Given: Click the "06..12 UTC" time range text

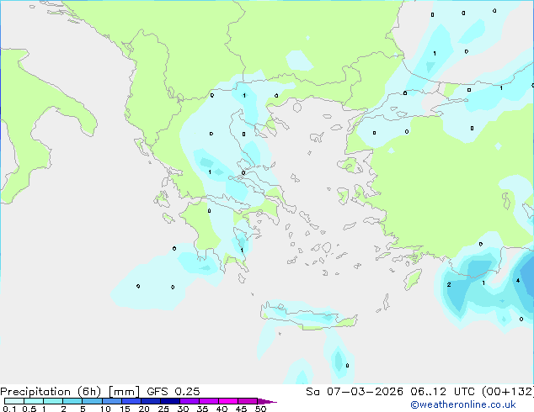Looking at the screenshot, I should (442, 392).
